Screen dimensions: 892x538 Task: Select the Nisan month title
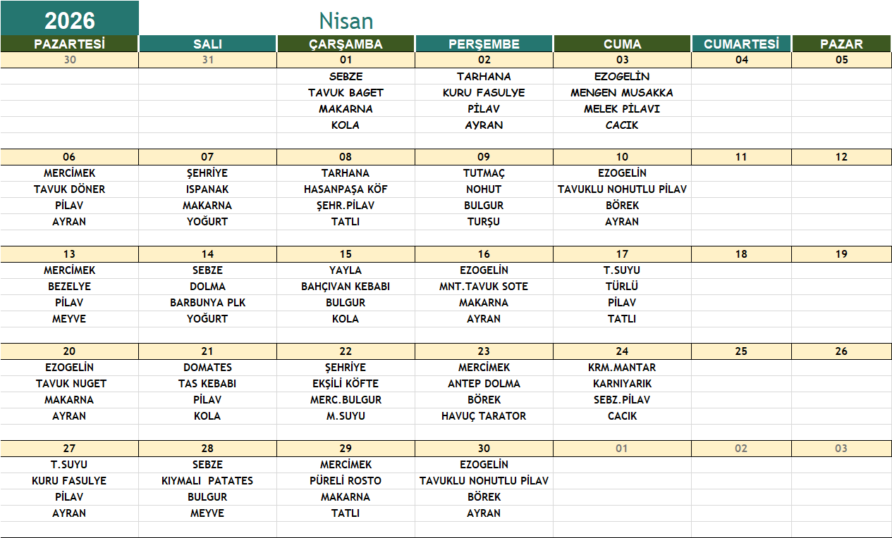tap(346, 20)
